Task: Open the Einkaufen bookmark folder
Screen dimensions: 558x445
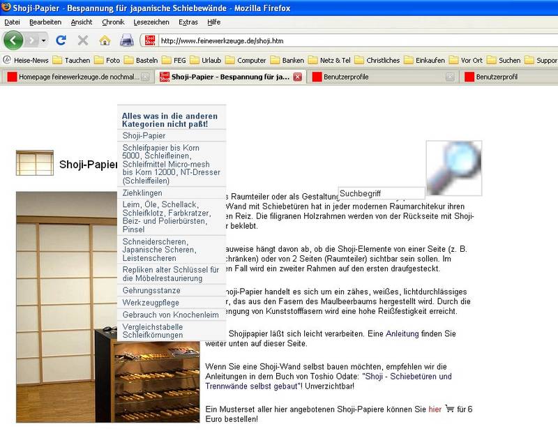Action: [425, 60]
